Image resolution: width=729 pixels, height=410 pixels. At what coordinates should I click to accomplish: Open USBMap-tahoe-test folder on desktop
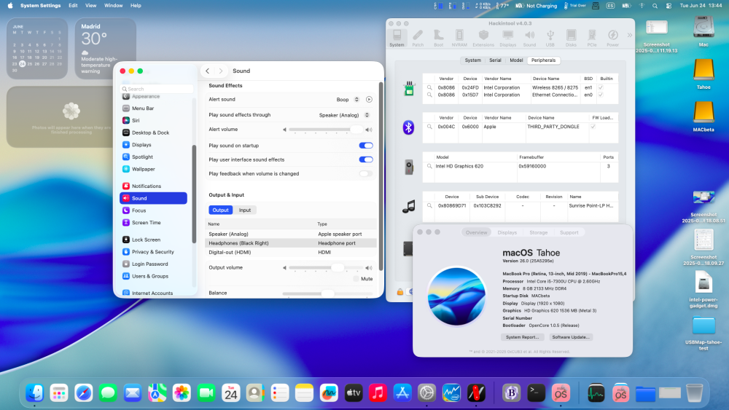pos(703,333)
